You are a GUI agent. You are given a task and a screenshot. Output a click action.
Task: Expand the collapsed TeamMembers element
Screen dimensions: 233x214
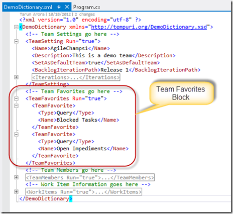coord(16,177)
